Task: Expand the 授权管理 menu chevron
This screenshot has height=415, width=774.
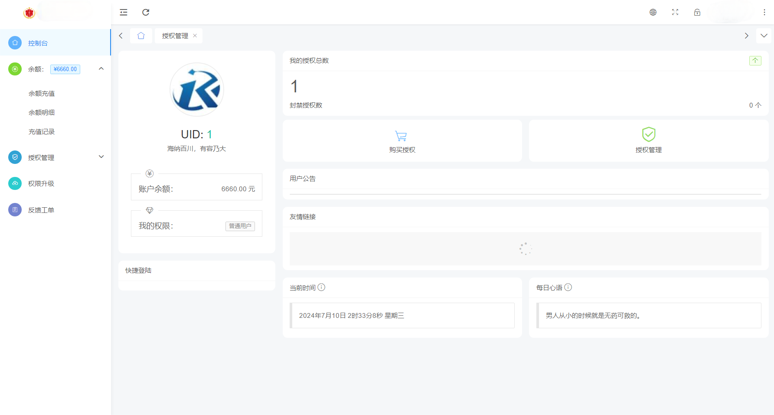Action: click(x=101, y=157)
